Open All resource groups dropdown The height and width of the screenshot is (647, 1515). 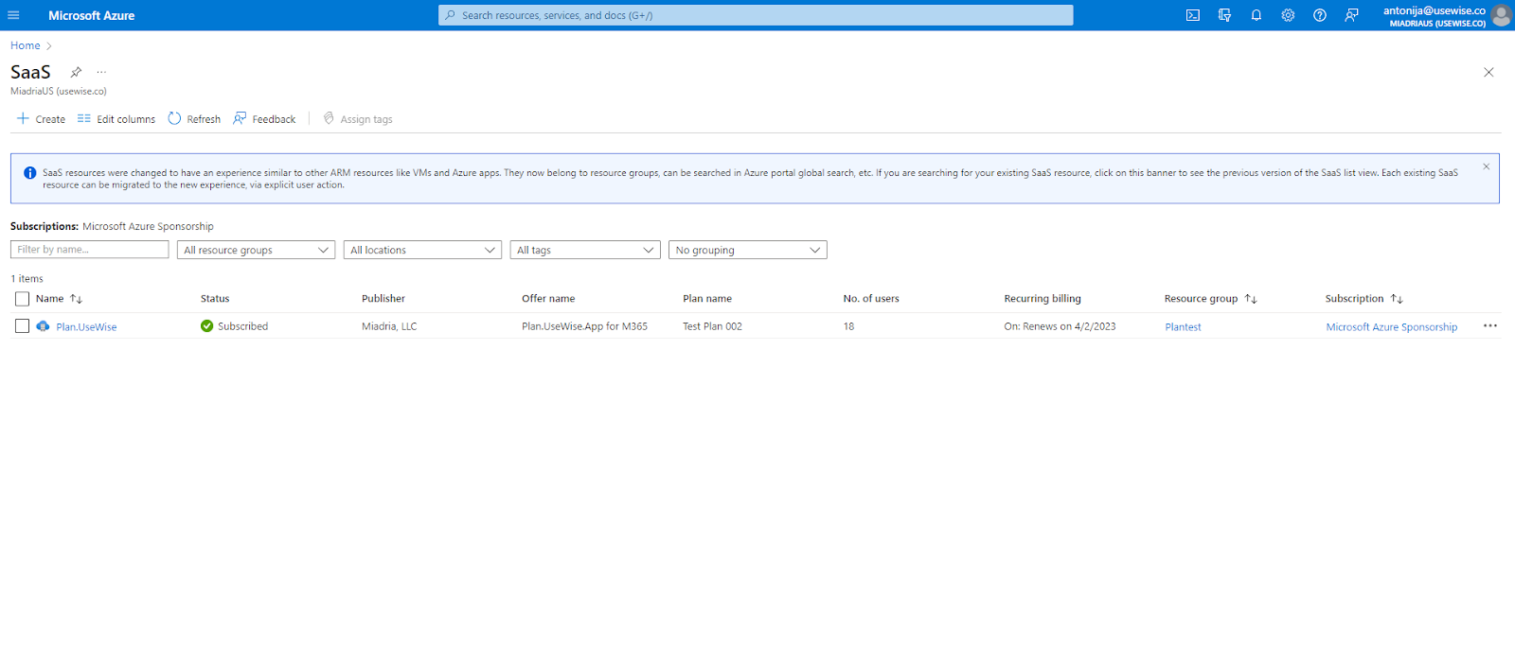coord(256,250)
